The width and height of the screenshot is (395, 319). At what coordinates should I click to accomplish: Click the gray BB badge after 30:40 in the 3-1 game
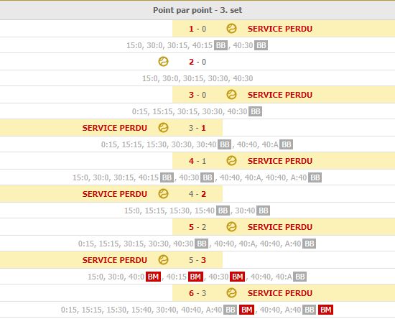pos(225,144)
